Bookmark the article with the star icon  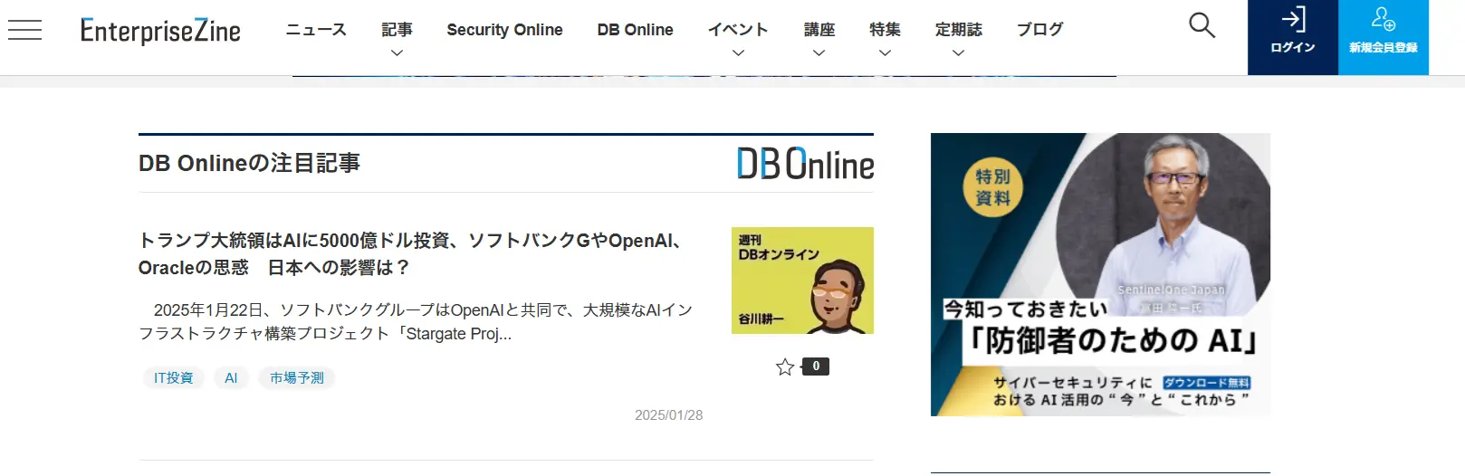click(785, 367)
